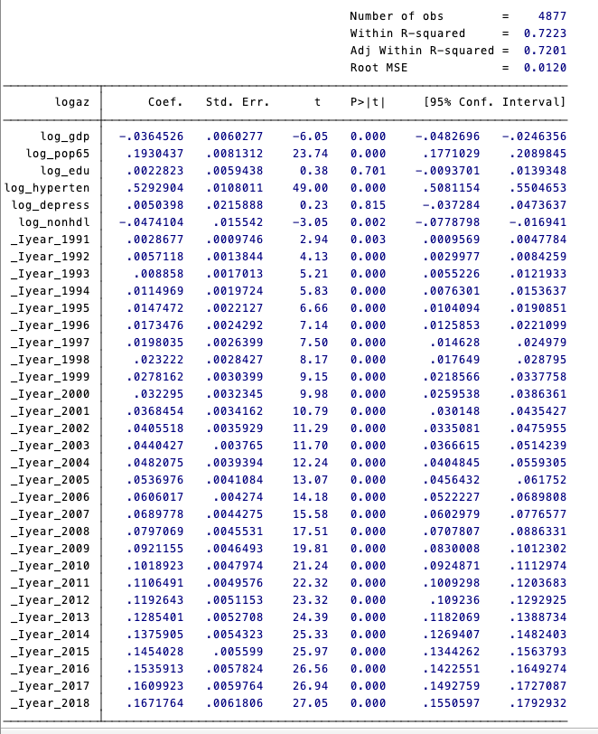
Task: Click the Number of obs value 4877
Action: point(551,16)
